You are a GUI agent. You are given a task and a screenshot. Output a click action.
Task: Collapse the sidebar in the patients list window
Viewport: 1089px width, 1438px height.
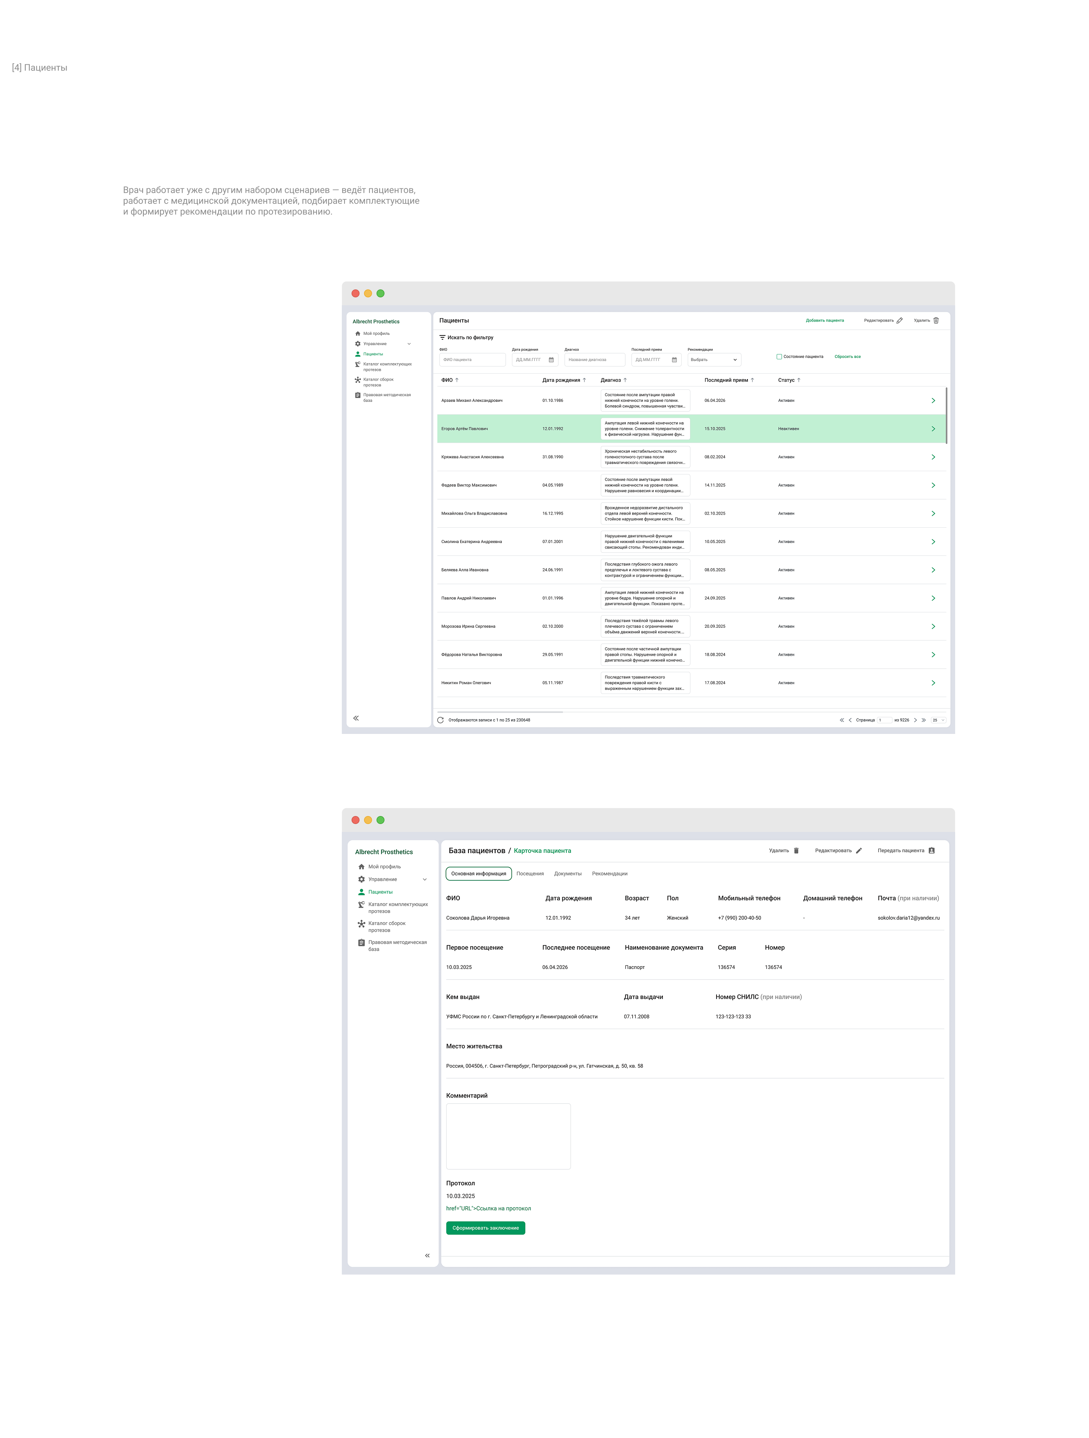pyautogui.click(x=356, y=718)
